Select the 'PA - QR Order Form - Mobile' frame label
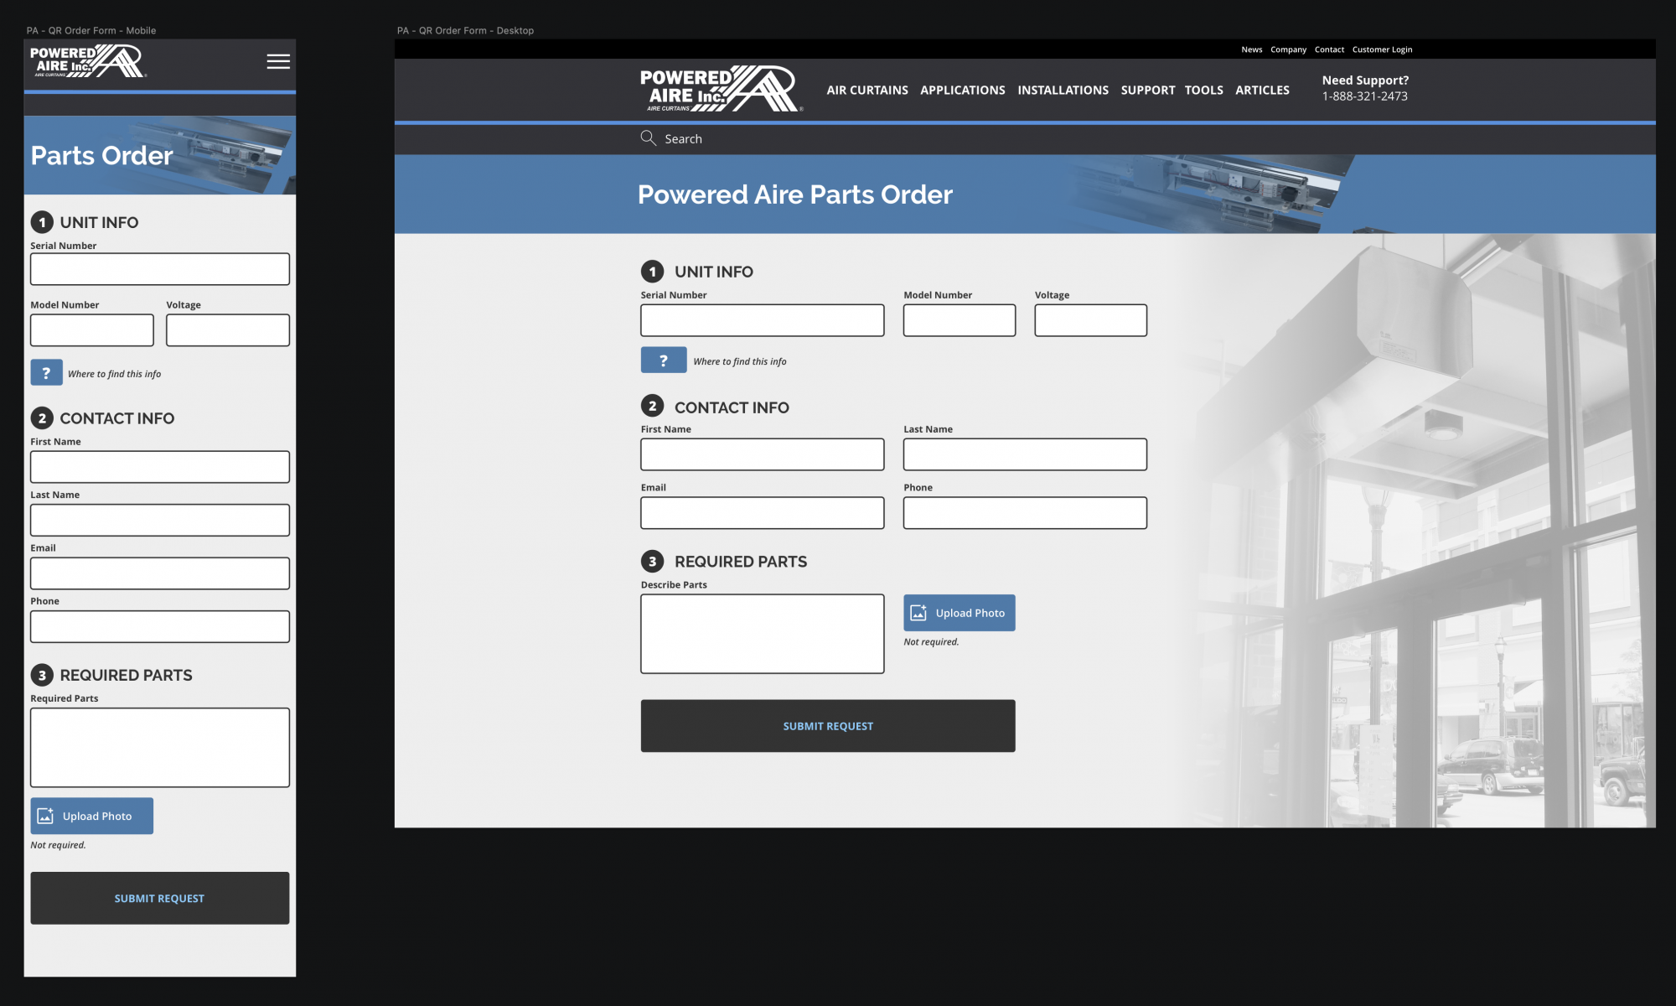This screenshot has width=1676, height=1006. coord(91,30)
